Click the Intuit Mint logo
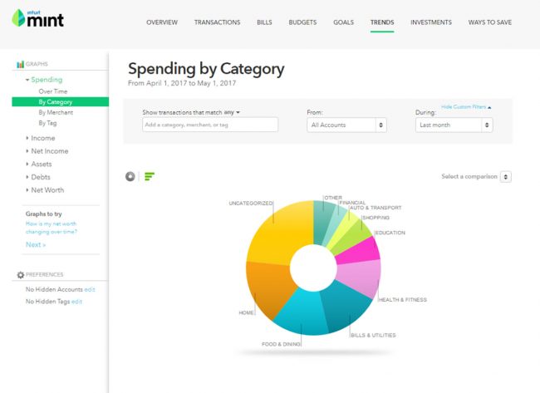The width and height of the screenshot is (540, 393). (x=41, y=18)
